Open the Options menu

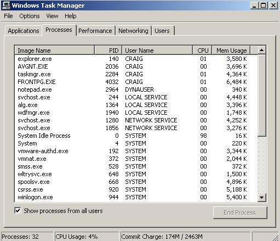30,16
